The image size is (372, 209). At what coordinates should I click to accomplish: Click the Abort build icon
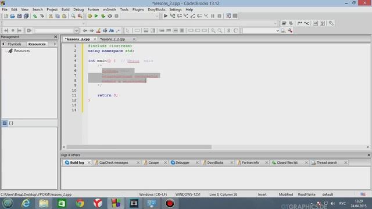(116, 16)
